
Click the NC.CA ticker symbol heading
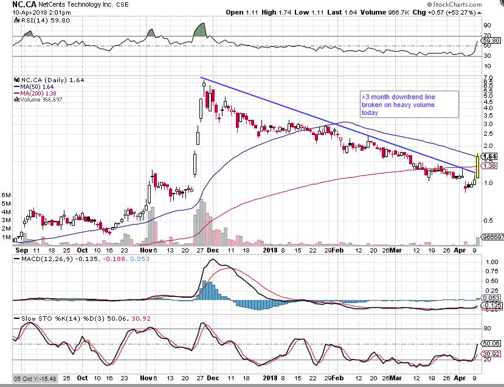[24, 4]
